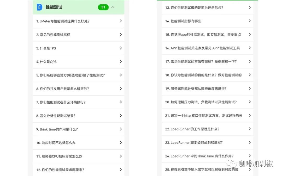Image resolution: width=282 pixels, height=176 pixels.
Task: Click the arrow on "在搜索引擎中输入汉字" row
Action: (x=250, y=169)
